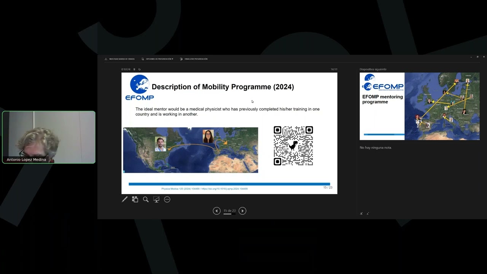Screen dimensions: 487x274
Task: Click the QR code on the slide
Action: point(293,146)
